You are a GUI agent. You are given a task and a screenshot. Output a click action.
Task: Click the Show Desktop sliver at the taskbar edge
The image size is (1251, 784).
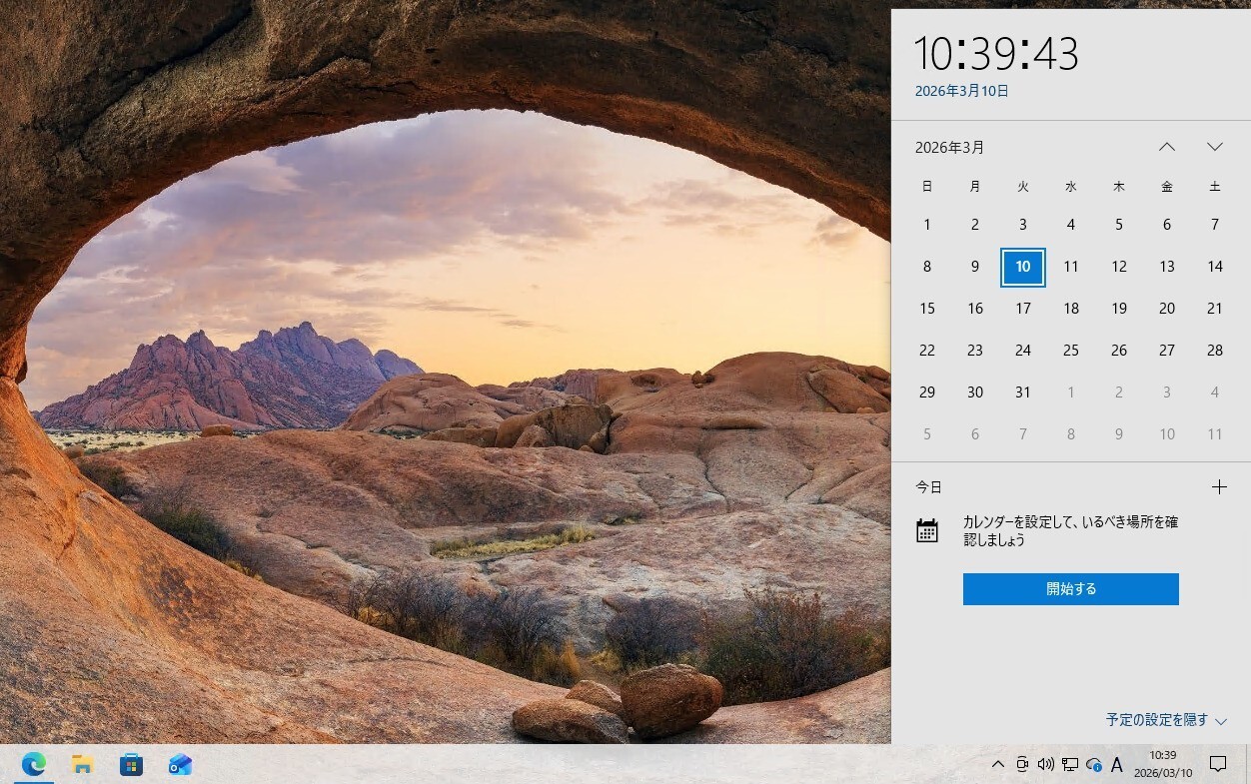[1248, 765]
